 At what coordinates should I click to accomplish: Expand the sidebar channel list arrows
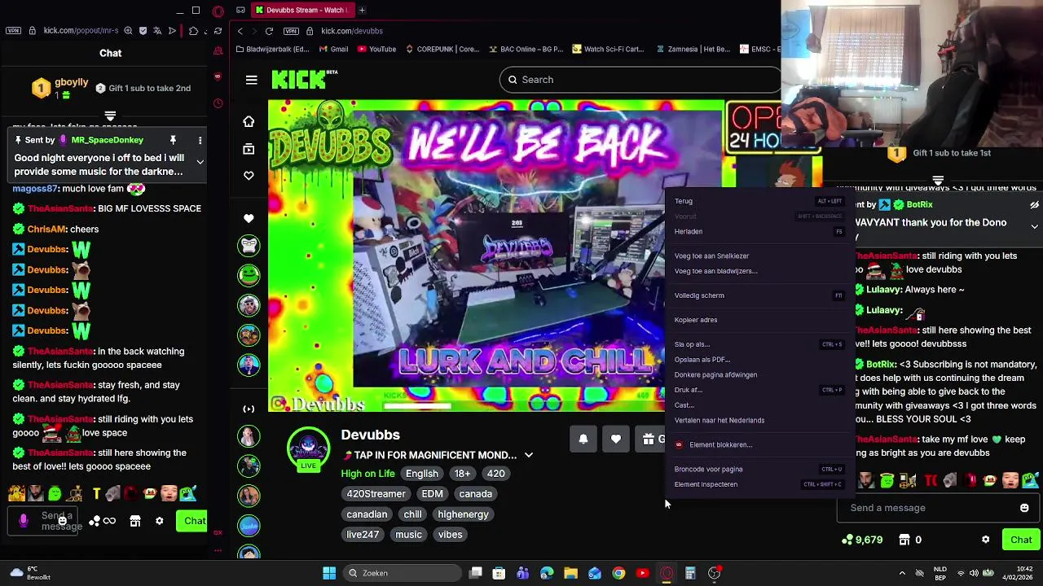click(x=249, y=409)
